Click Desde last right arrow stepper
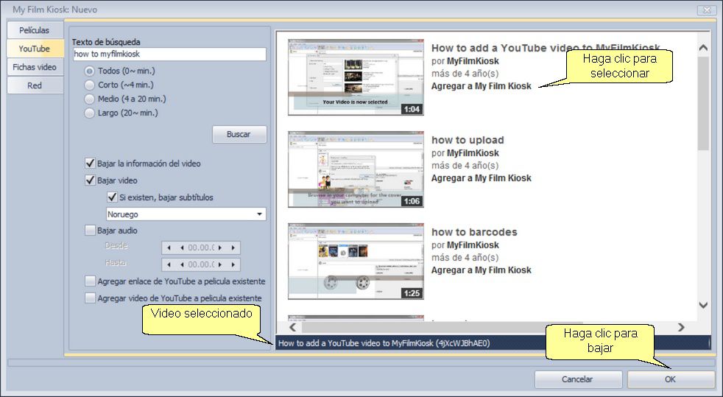 click(x=233, y=247)
